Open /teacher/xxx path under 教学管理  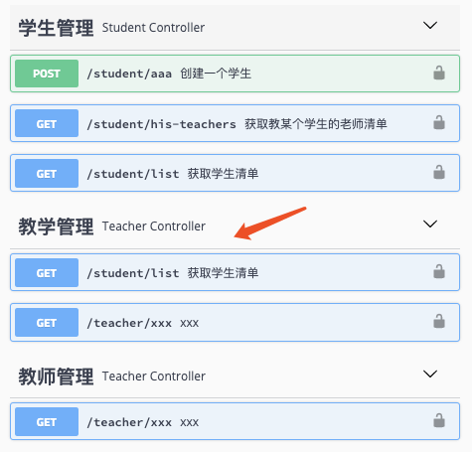tap(129, 323)
